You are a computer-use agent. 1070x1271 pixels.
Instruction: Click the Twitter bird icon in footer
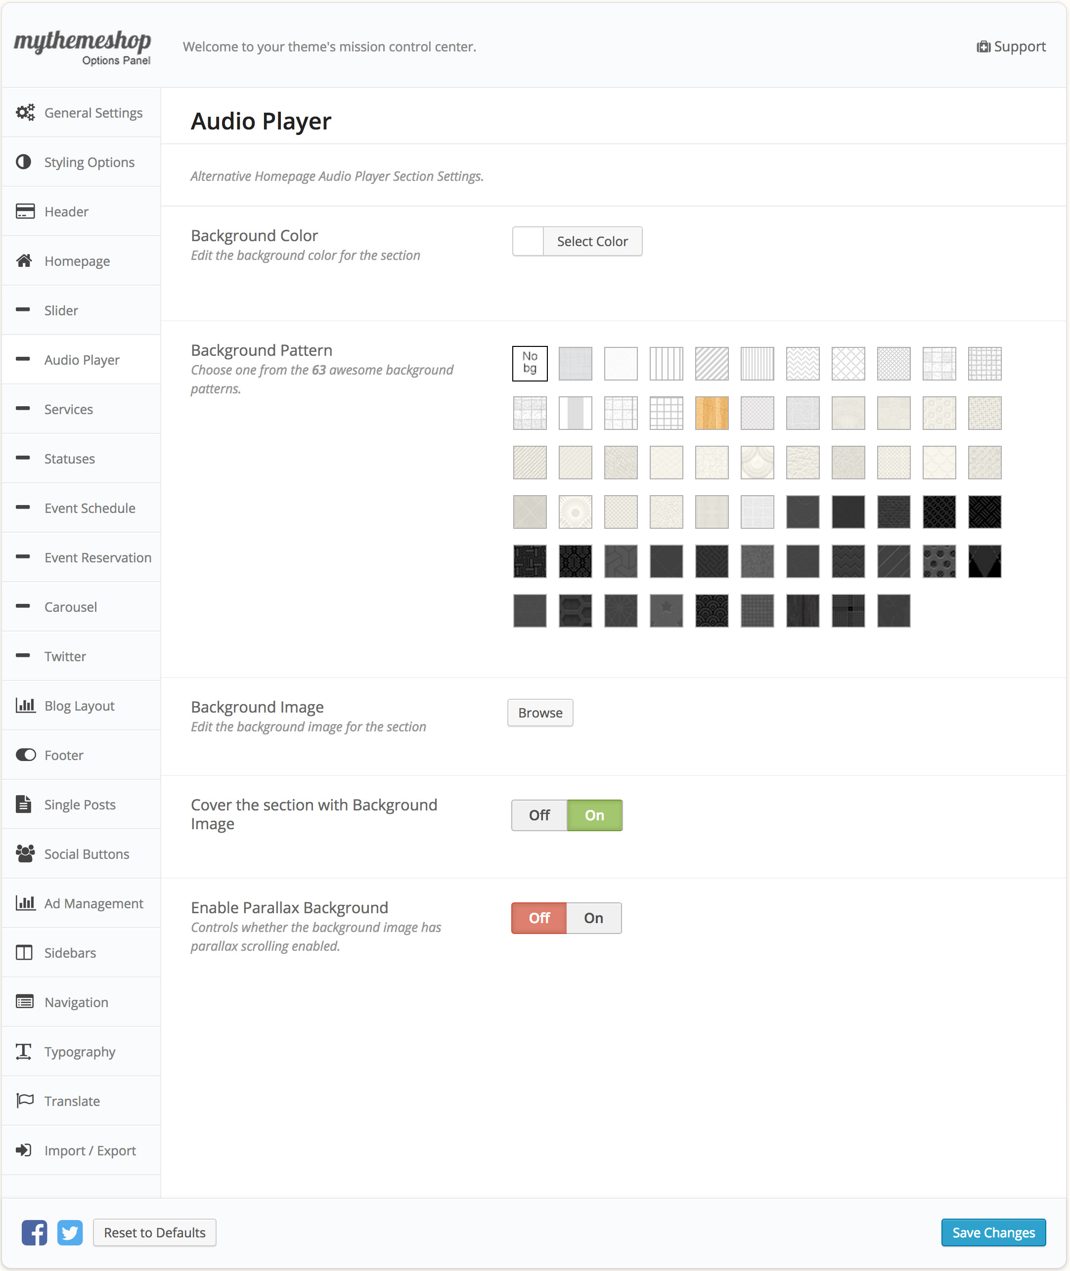point(70,1232)
